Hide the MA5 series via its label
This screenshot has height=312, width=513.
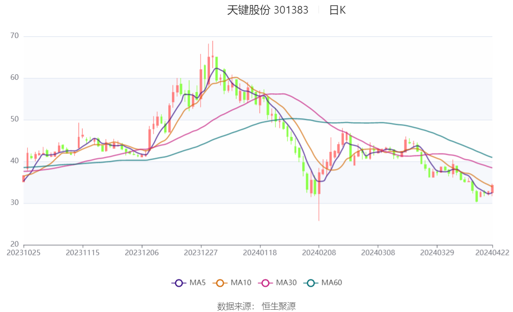coord(198,283)
